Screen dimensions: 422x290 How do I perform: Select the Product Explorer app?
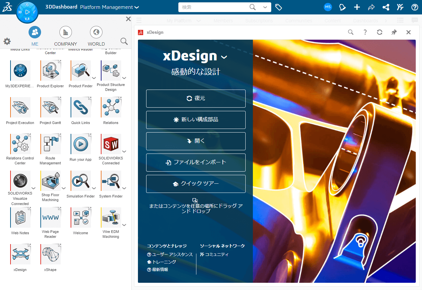point(50,70)
